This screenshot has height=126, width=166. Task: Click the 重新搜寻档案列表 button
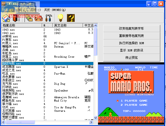coord(132,36)
